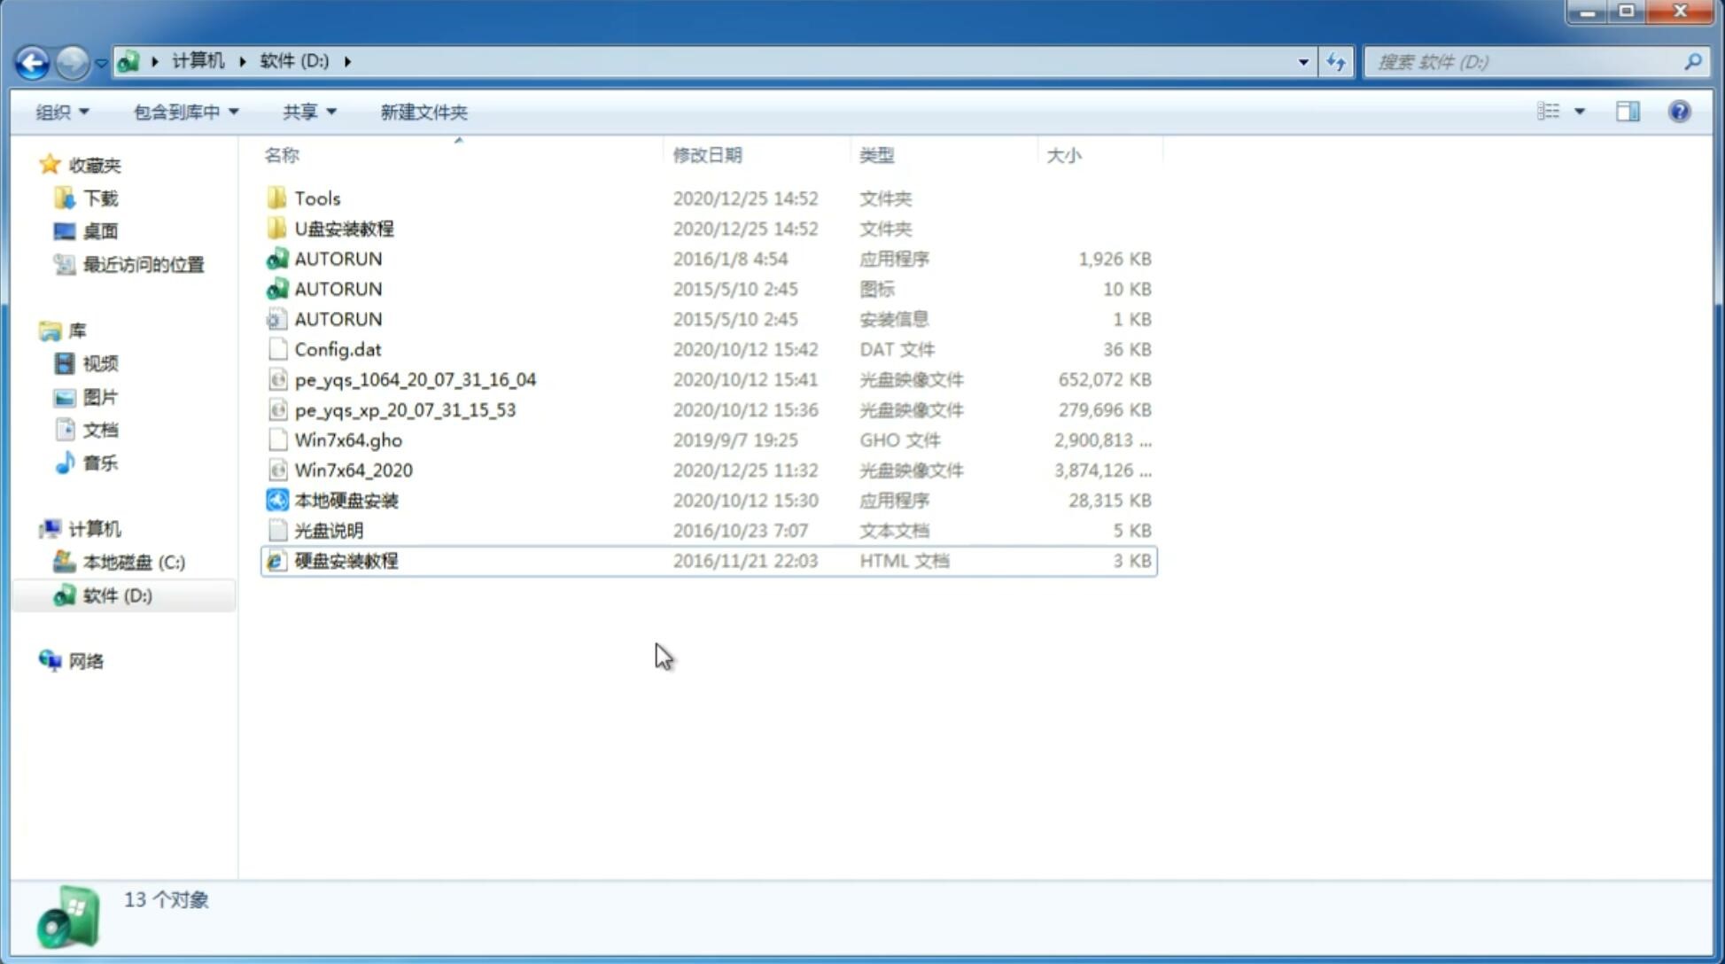Open the U盘安装教程 folder
Screen dimensions: 1725x964
coord(345,228)
